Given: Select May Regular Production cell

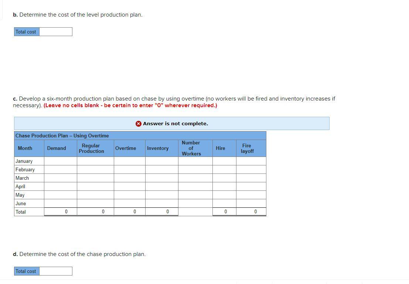Looking at the screenshot, I should coord(95,195).
